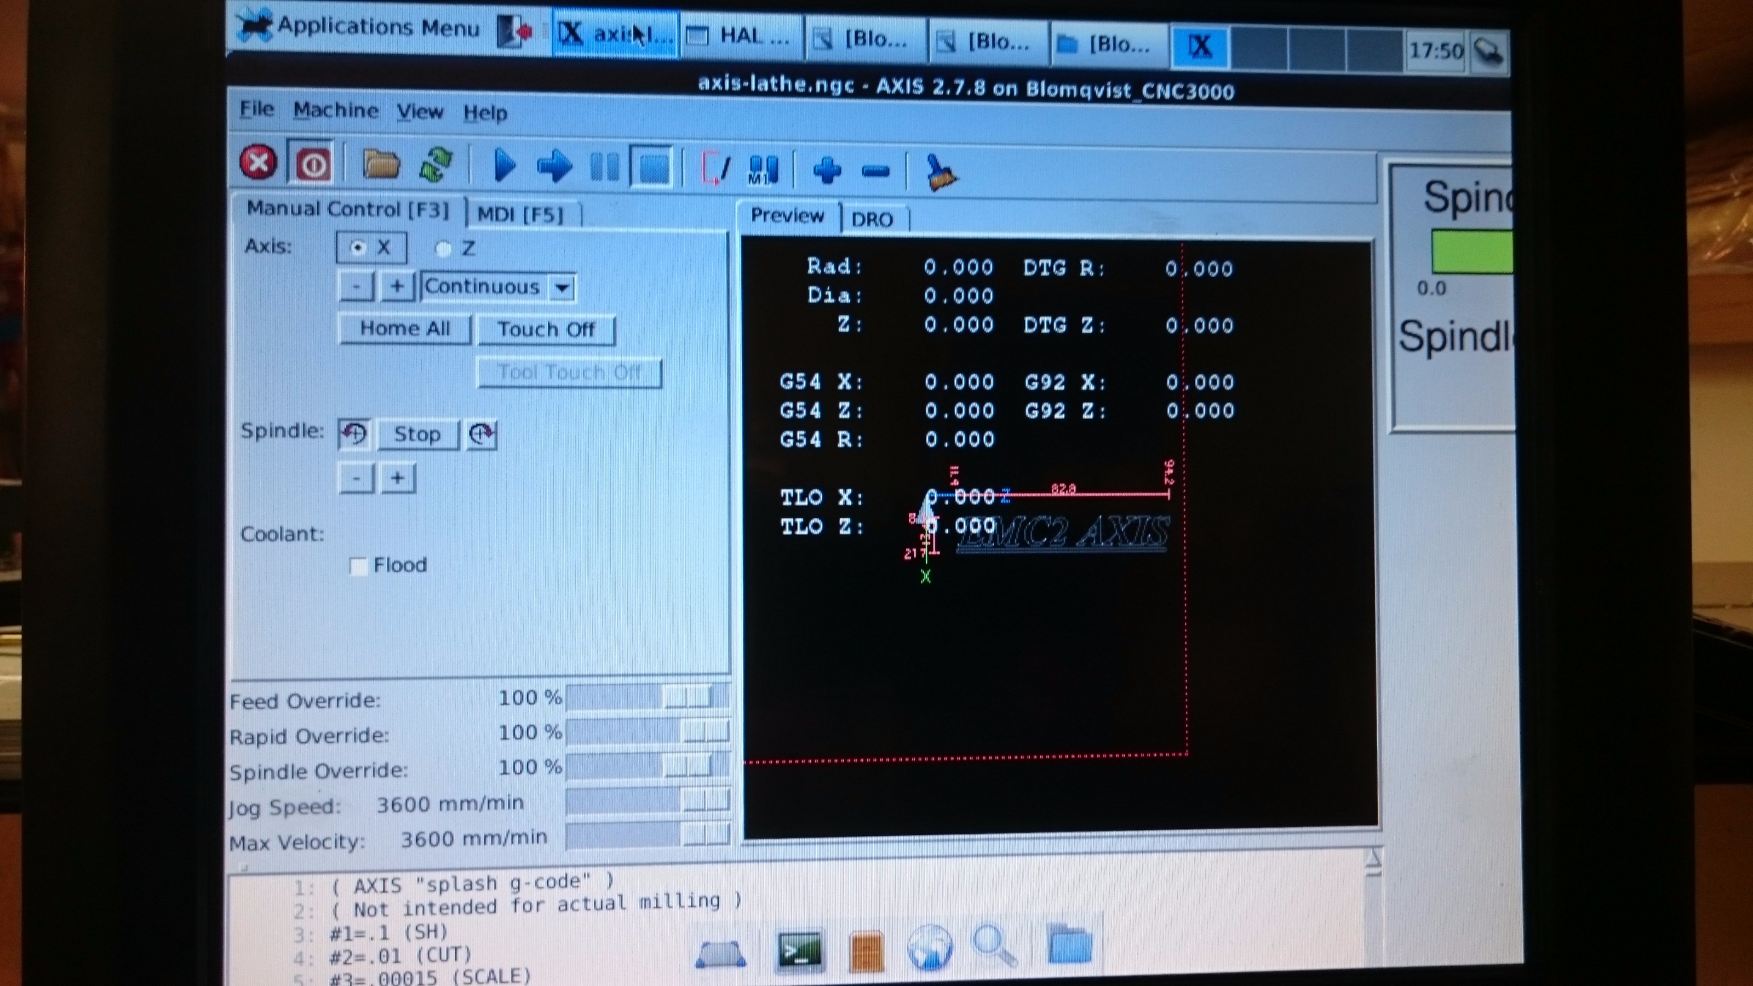Open the View menu
Screen dimensions: 1753x986
pos(419,112)
